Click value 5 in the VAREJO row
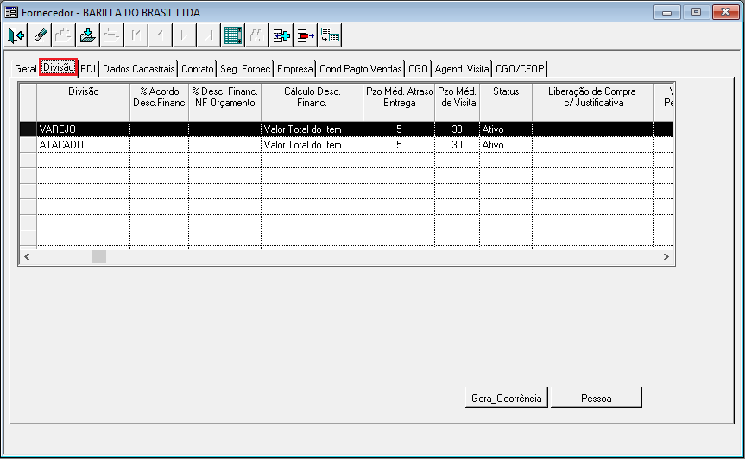 [x=399, y=129]
